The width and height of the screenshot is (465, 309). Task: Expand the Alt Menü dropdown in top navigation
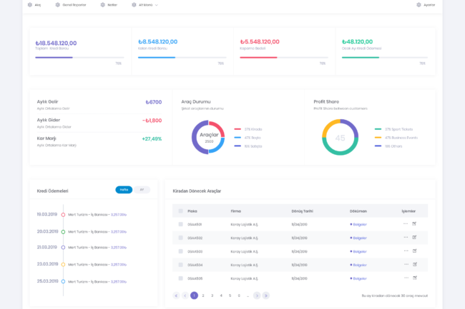(x=146, y=4)
